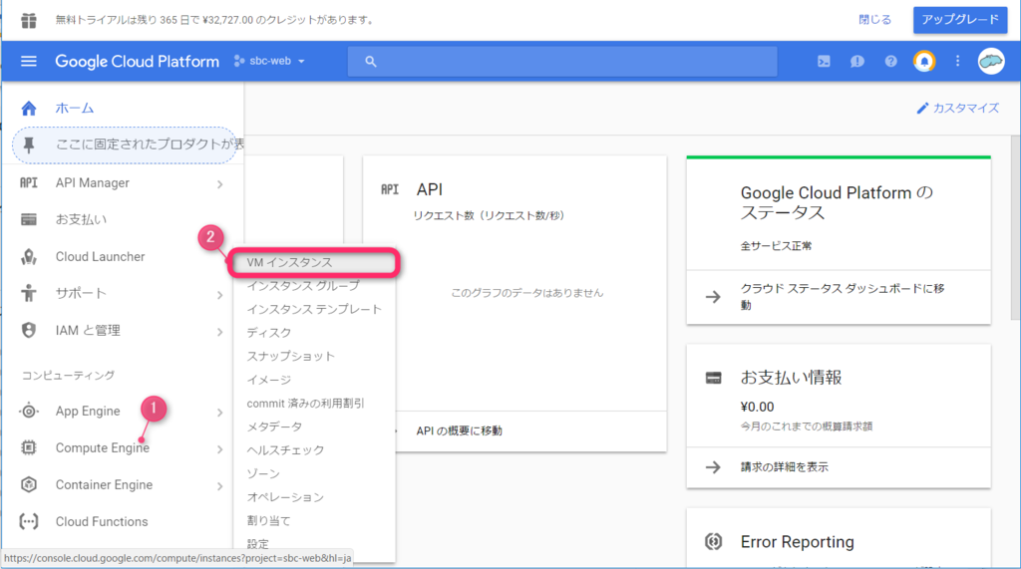Activate the Cloud Shell icon
The width and height of the screenshot is (1021, 569).
click(x=824, y=61)
